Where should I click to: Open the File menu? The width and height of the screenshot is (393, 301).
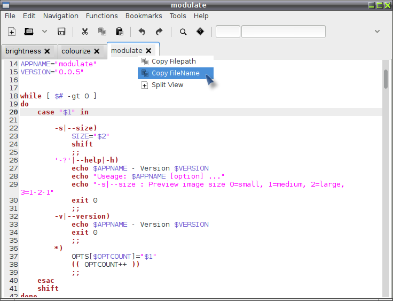[x=10, y=16]
